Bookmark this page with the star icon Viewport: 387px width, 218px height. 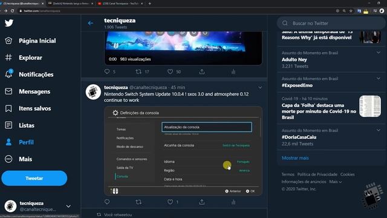[x=351, y=11]
